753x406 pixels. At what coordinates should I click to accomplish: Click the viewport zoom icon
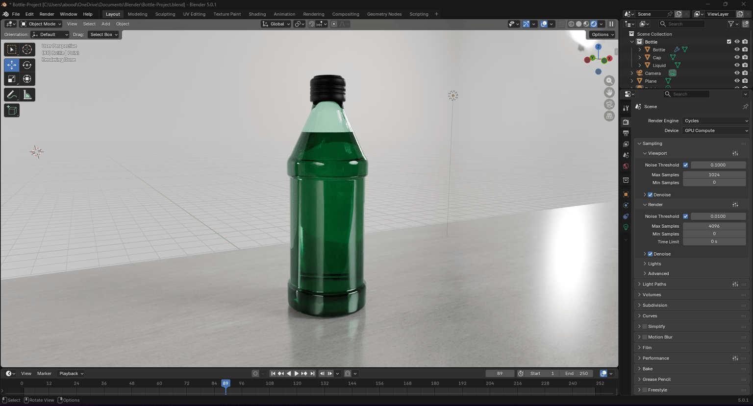tap(609, 81)
